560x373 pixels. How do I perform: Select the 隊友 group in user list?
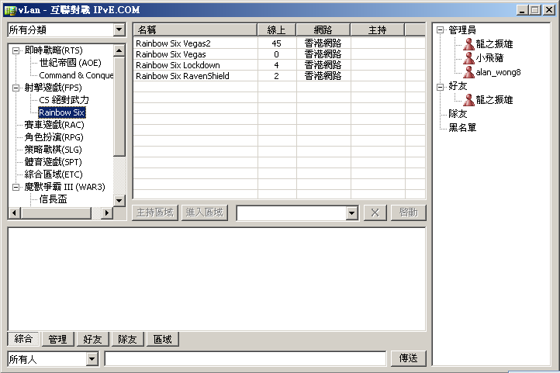coord(458,114)
